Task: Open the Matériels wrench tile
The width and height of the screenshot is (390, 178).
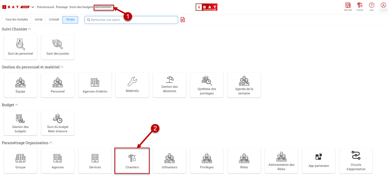Action: pyautogui.click(x=132, y=85)
